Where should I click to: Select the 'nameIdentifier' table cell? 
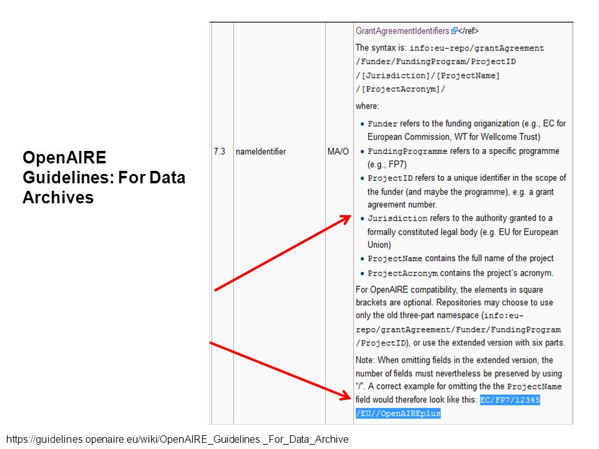point(280,223)
